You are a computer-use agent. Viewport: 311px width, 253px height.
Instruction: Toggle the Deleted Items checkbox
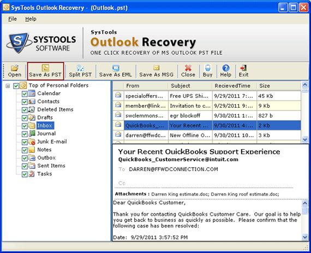click(x=25, y=110)
